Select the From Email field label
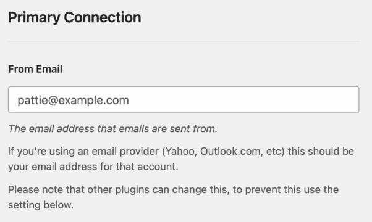Viewport: 372px width, 222px height. tap(35, 69)
